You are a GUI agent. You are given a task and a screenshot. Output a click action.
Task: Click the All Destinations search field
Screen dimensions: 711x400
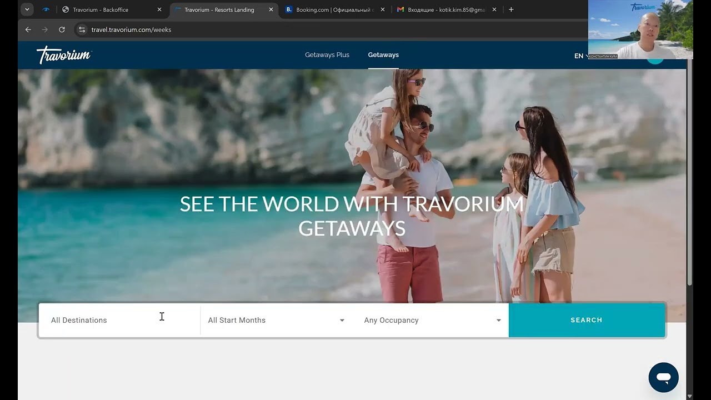pyautogui.click(x=119, y=320)
